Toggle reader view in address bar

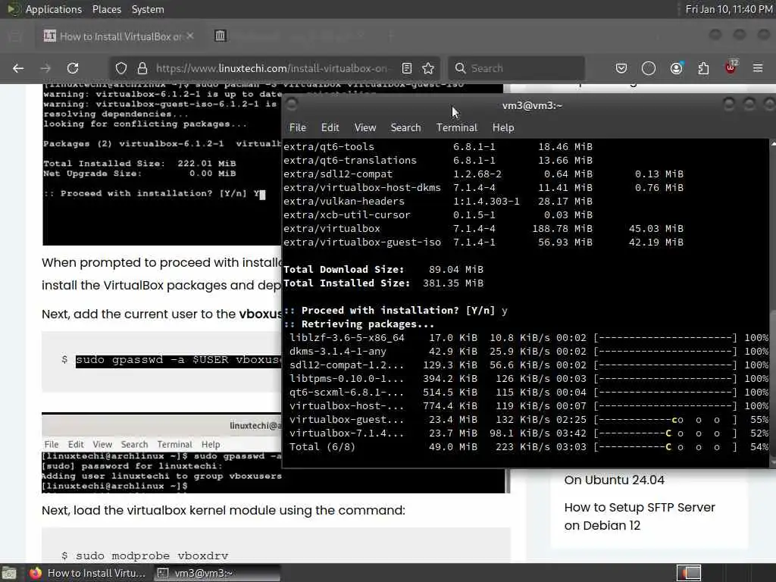407,68
